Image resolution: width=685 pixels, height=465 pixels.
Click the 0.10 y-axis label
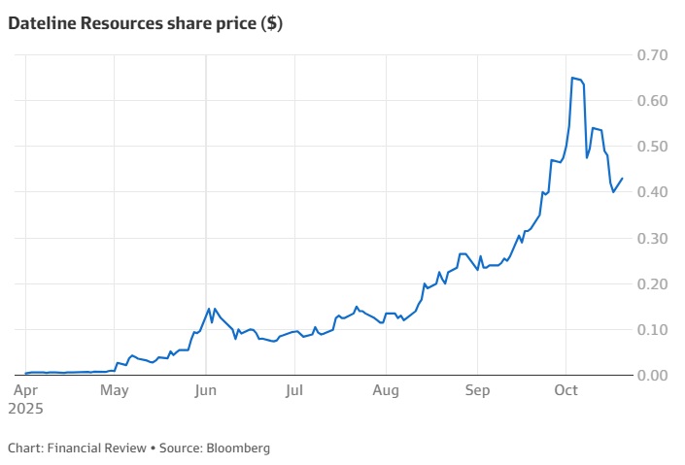coord(651,330)
